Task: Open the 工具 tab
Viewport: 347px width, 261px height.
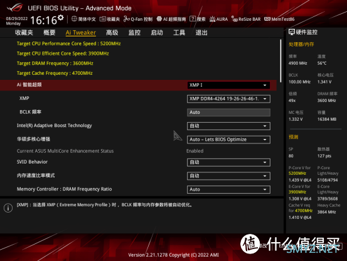Action: [x=179, y=33]
